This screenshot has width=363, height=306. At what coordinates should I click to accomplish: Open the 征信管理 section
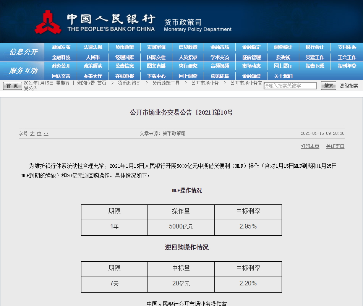click(251, 57)
